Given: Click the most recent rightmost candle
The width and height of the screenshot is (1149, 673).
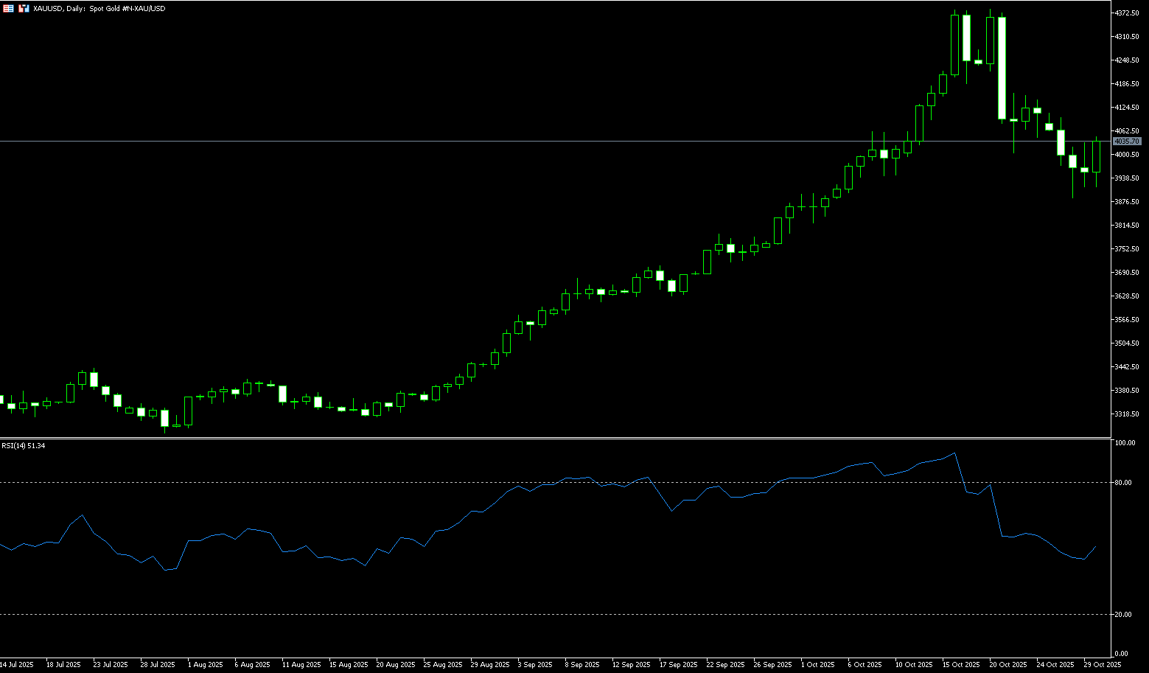Looking at the screenshot, I should (x=1096, y=156).
